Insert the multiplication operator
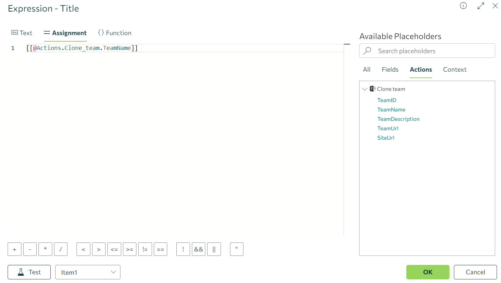Viewport: 501px width, 283px height. point(45,249)
